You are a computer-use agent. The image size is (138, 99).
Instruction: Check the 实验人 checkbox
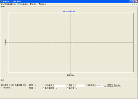[67, 85]
